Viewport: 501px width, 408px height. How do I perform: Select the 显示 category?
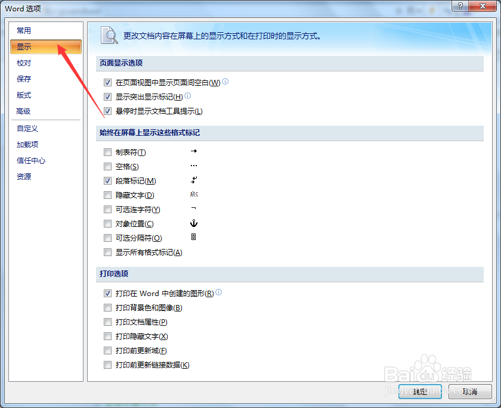pos(46,46)
